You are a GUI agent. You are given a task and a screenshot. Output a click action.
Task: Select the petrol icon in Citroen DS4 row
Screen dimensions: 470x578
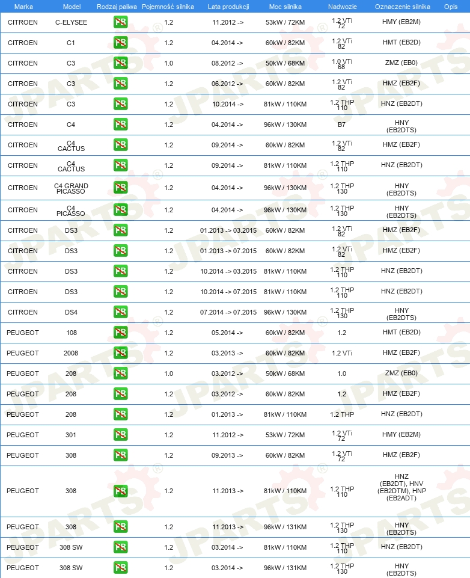coord(120,312)
